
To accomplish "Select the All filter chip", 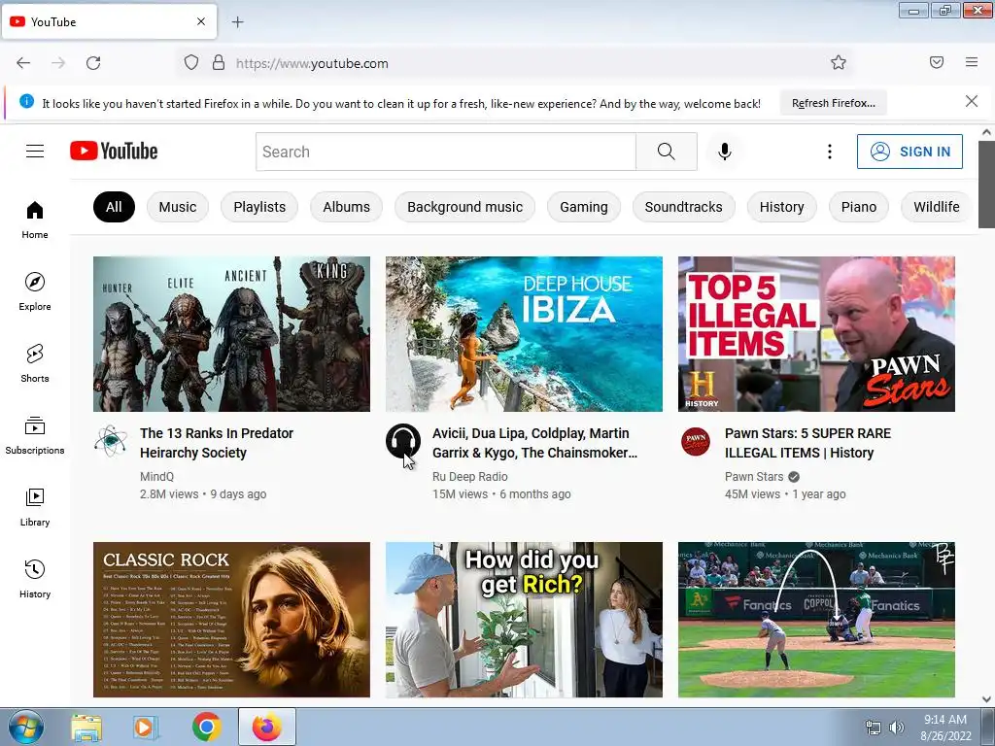I will [x=115, y=207].
